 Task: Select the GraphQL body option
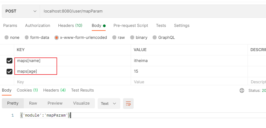coord(154,38)
